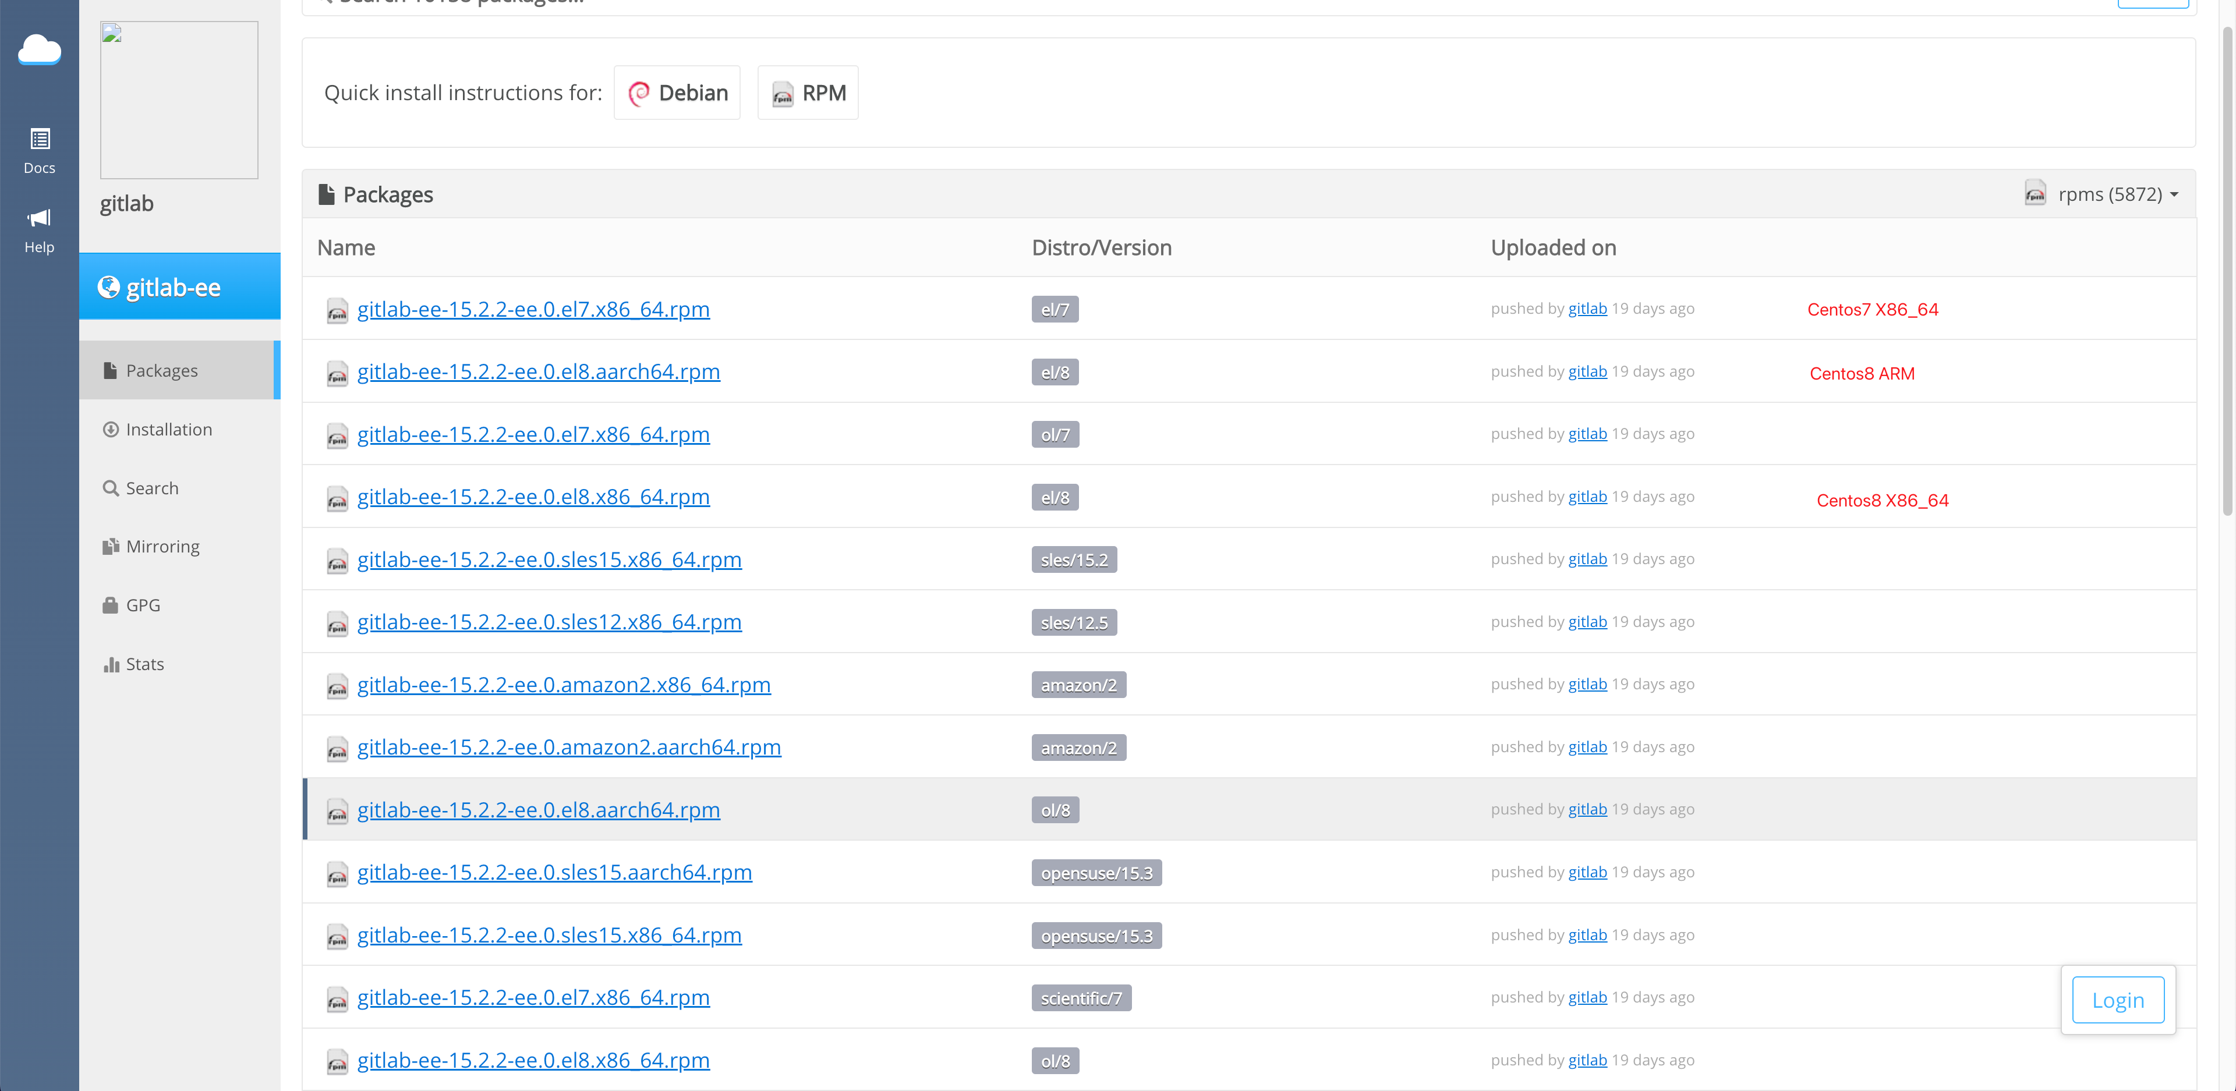This screenshot has height=1091, width=2236.
Task: Click the sles/15.2 distro badge
Action: 1074,560
